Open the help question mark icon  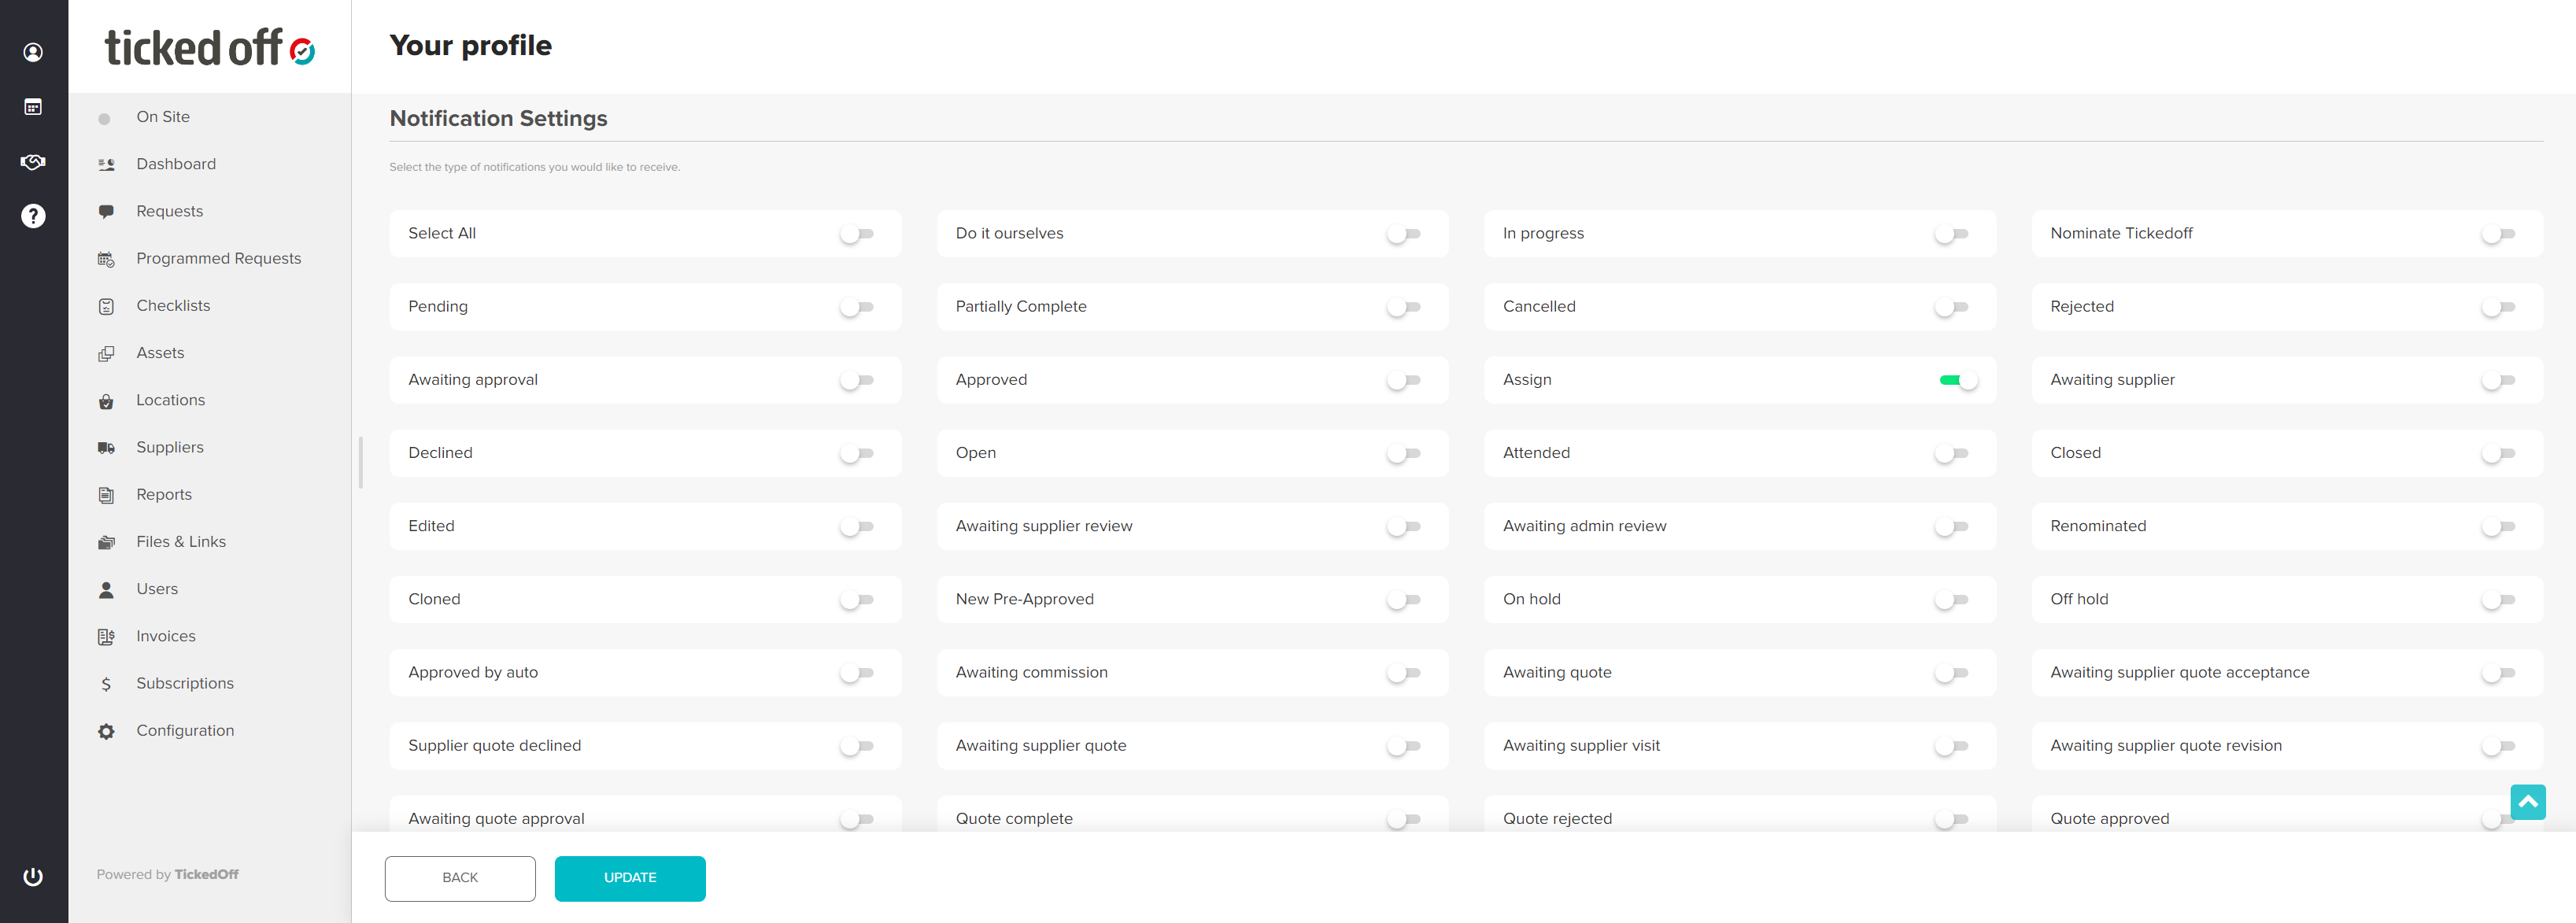[x=33, y=216]
